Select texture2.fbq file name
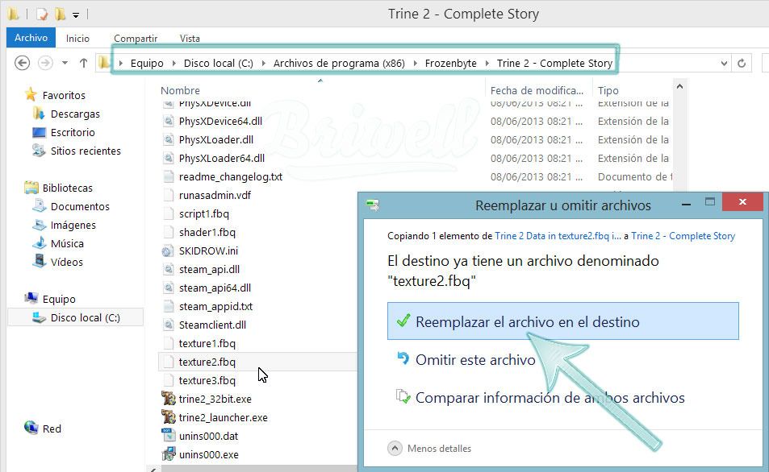 (207, 362)
